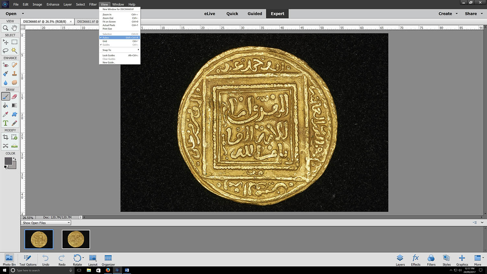Select the Spot Healing Brush tool
Image resolution: width=487 pixels, height=274 pixels.
(14, 65)
